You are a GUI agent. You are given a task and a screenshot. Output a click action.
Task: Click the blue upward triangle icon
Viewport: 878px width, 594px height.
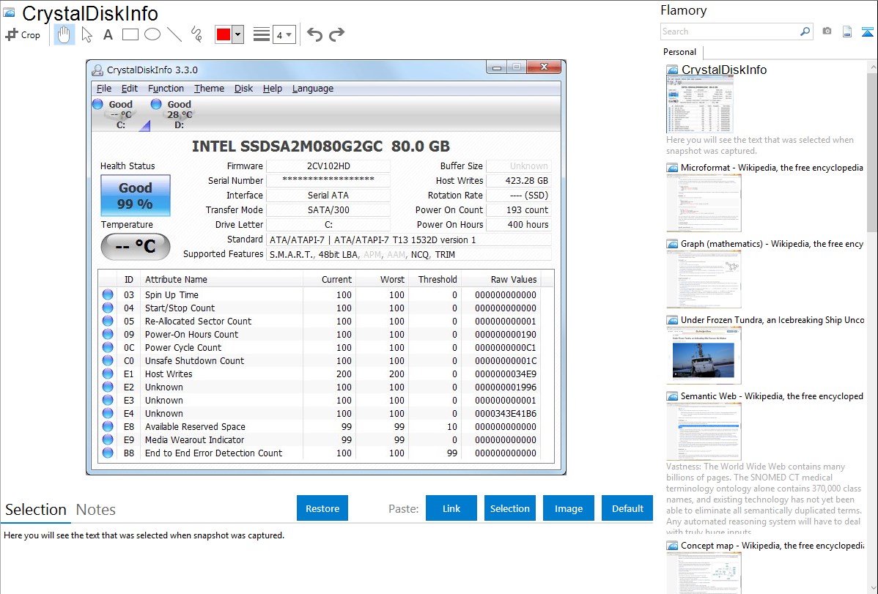point(867,31)
